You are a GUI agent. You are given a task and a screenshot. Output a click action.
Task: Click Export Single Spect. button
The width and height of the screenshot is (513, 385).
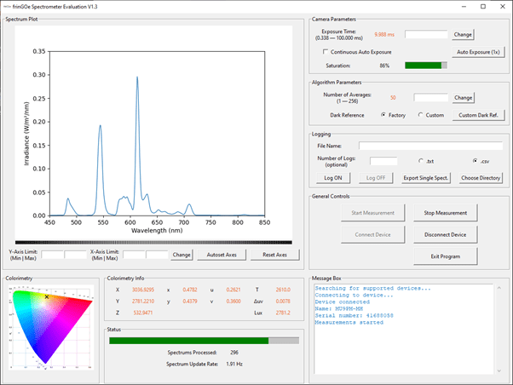tap(425, 178)
